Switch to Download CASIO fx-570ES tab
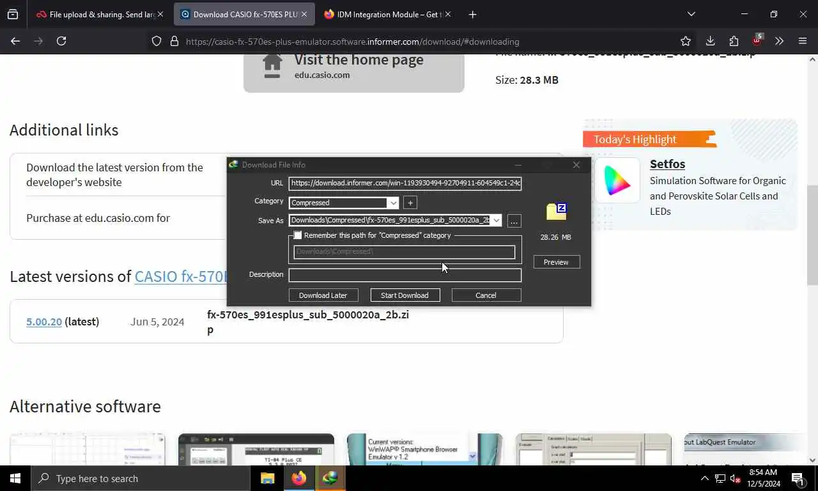The image size is (818, 491). (x=244, y=14)
